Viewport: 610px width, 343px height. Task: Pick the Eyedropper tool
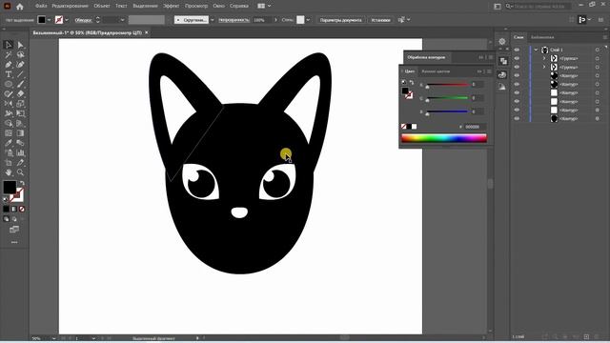coord(9,143)
